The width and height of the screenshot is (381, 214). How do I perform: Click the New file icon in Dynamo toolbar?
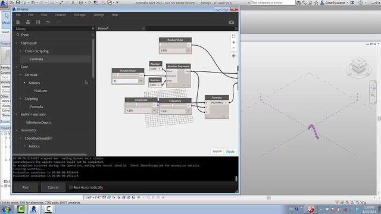pyautogui.click(x=18, y=22)
